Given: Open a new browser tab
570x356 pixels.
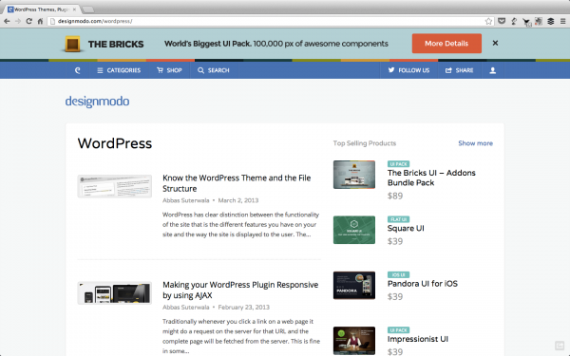Looking at the screenshot, I should coord(88,9).
